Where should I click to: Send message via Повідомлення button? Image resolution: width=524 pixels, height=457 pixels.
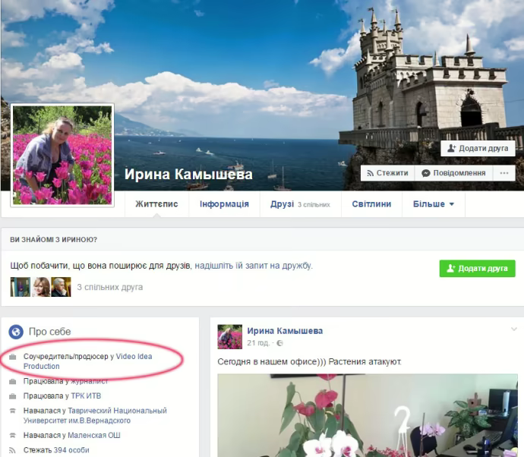[x=453, y=173]
